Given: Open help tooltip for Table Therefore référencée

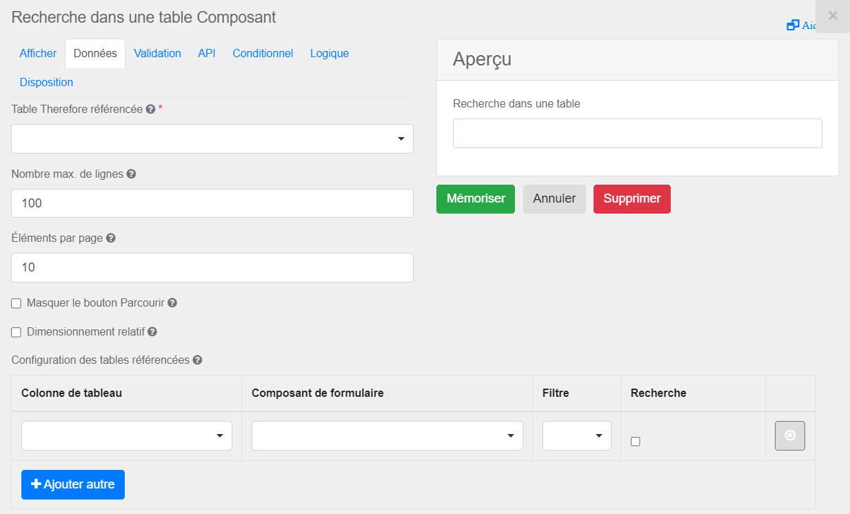Looking at the screenshot, I should (x=150, y=109).
